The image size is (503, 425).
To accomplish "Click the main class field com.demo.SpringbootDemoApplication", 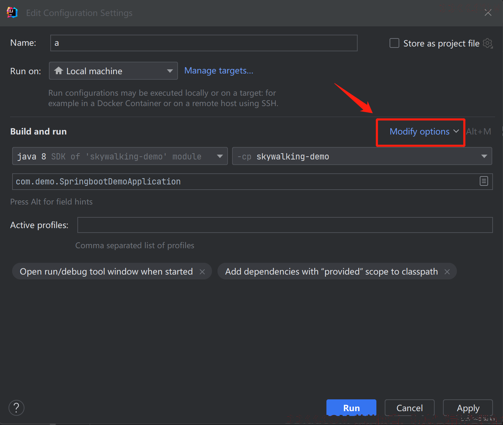I will [253, 181].
